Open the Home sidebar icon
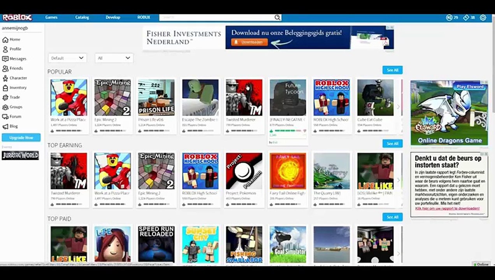495x280 pixels. 5,40
